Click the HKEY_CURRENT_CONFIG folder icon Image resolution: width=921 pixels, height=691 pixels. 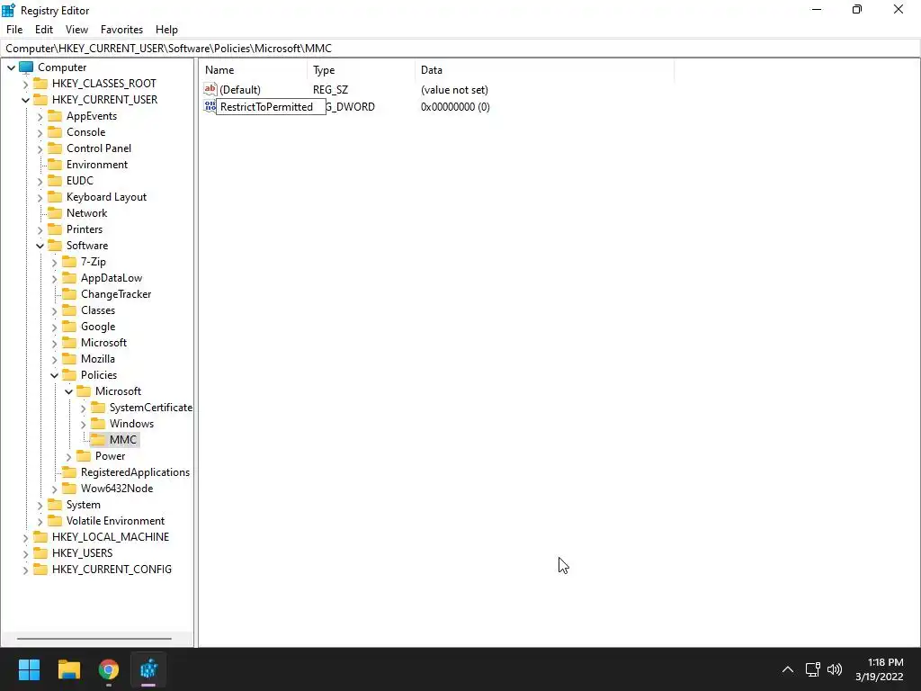point(40,569)
